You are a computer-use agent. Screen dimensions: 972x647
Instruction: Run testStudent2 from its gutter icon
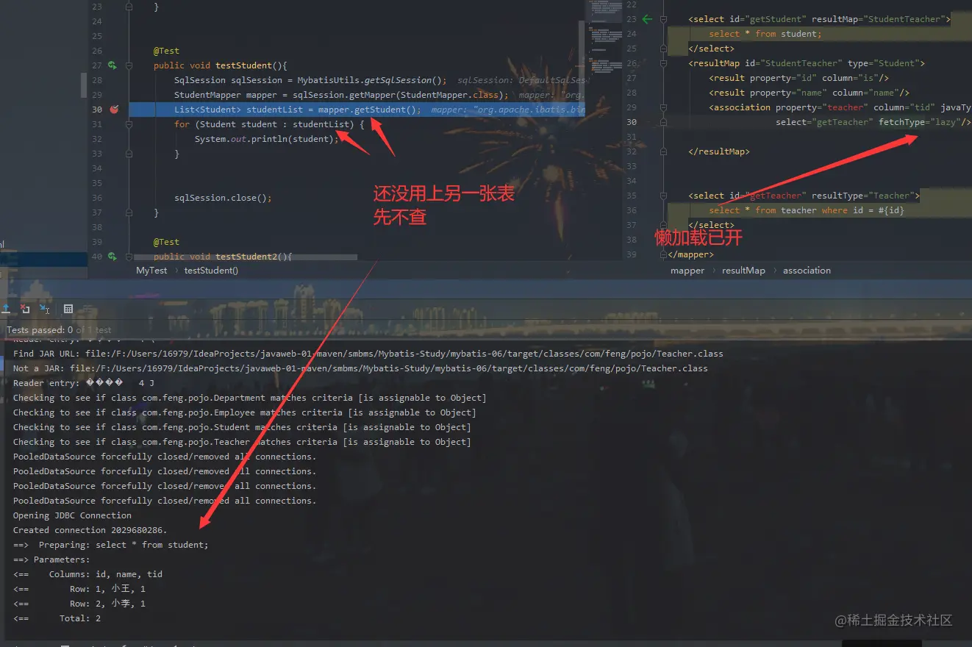point(112,257)
